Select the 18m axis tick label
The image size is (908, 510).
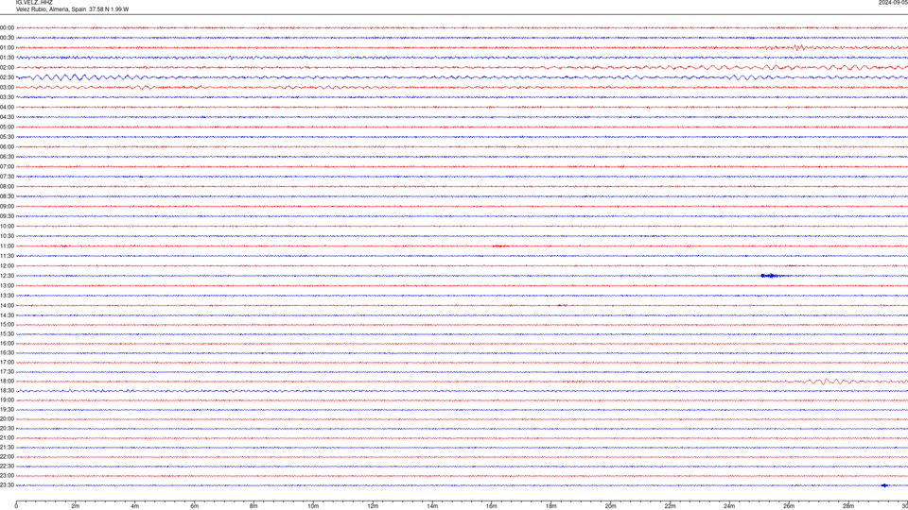tap(551, 506)
